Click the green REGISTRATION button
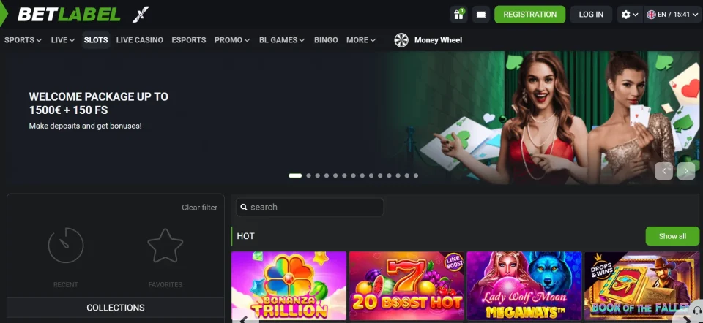The image size is (703, 323). [x=530, y=15]
